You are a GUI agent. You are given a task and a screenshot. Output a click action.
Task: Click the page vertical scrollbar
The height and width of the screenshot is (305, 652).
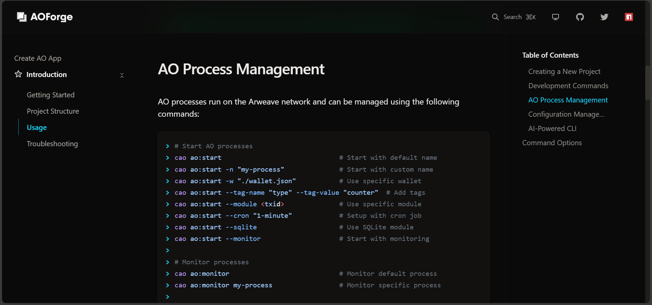[647, 81]
